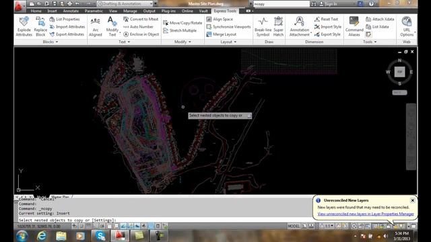Viewport: 431px width, 242px height.
Task: Open the Parametric ribbon tab
Action: [x=94, y=11]
